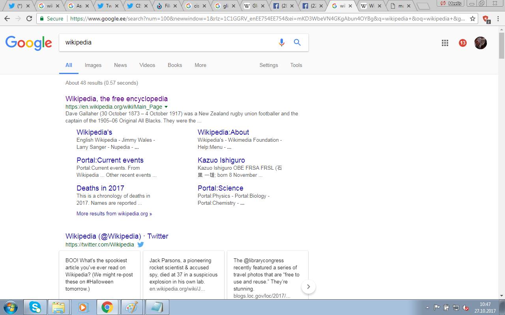Switch to the Images results tab
The image size is (505, 315).
pyautogui.click(x=93, y=65)
